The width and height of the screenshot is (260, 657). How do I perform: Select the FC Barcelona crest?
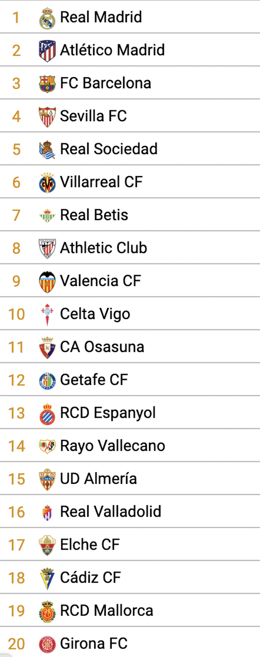tap(47, 84)
